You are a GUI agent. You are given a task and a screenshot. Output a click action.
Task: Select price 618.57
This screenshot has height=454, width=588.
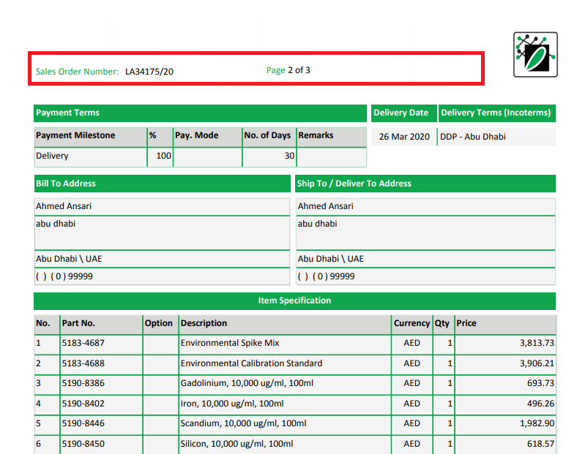click(540, 444)
